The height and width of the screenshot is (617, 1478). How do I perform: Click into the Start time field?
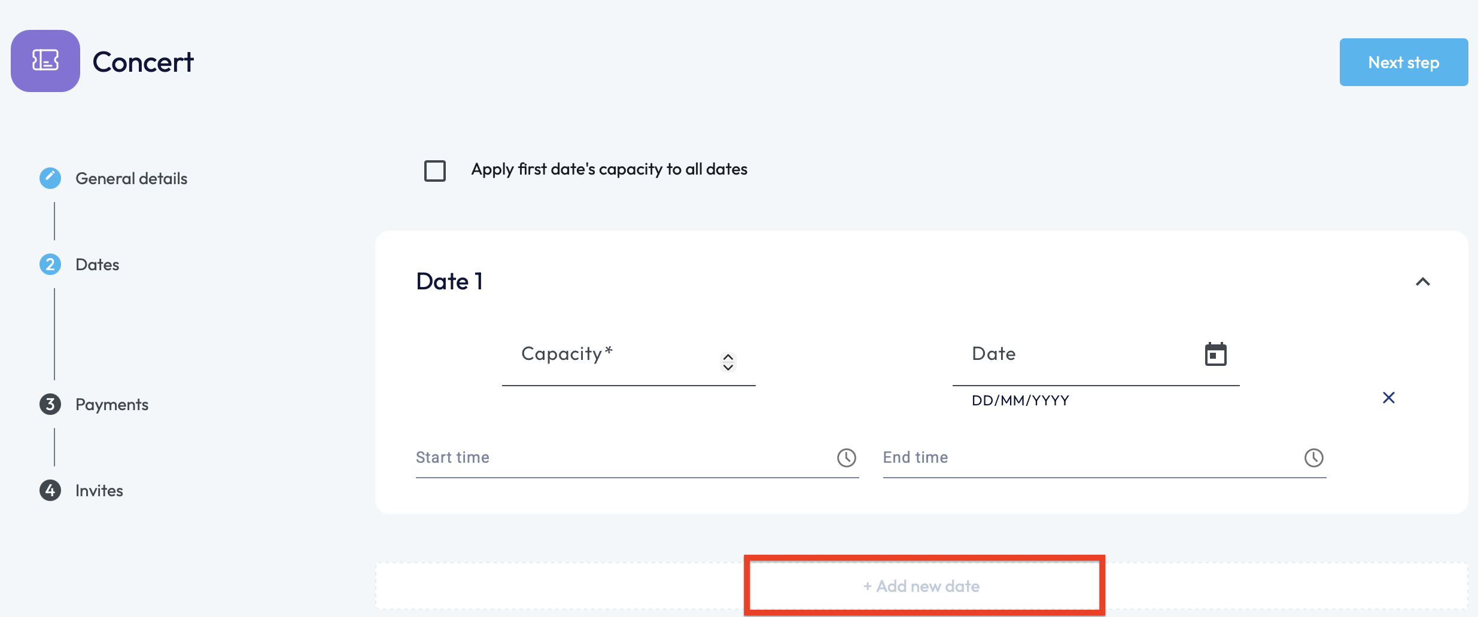tap(622, 458)
